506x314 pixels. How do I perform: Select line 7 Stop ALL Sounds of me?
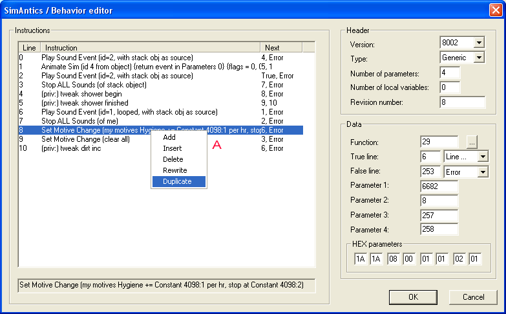point(161,121)
